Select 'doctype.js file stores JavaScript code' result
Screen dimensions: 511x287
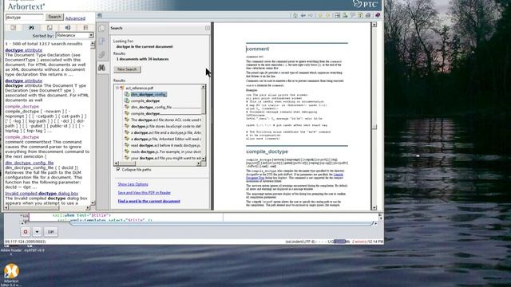tap(166, 126)
